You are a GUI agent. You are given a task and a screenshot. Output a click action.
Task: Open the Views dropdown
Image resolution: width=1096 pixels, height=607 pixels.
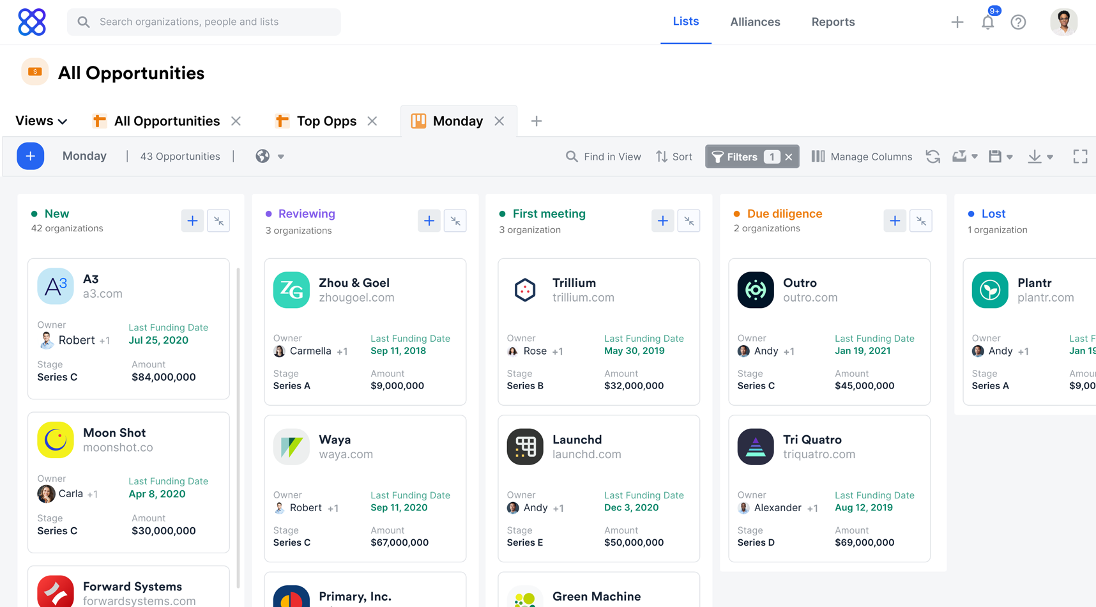pyautogui.click(x=40, y=120)
